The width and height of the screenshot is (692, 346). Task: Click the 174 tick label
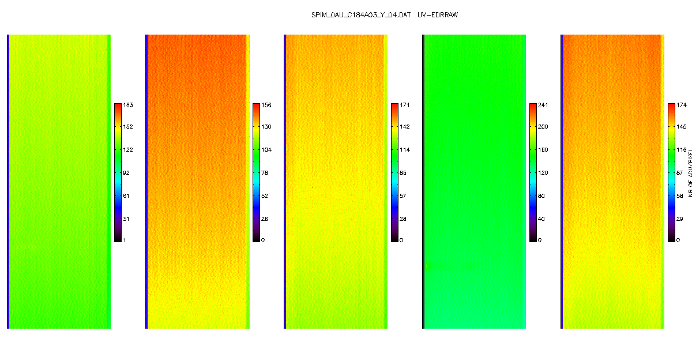point(682,106)
